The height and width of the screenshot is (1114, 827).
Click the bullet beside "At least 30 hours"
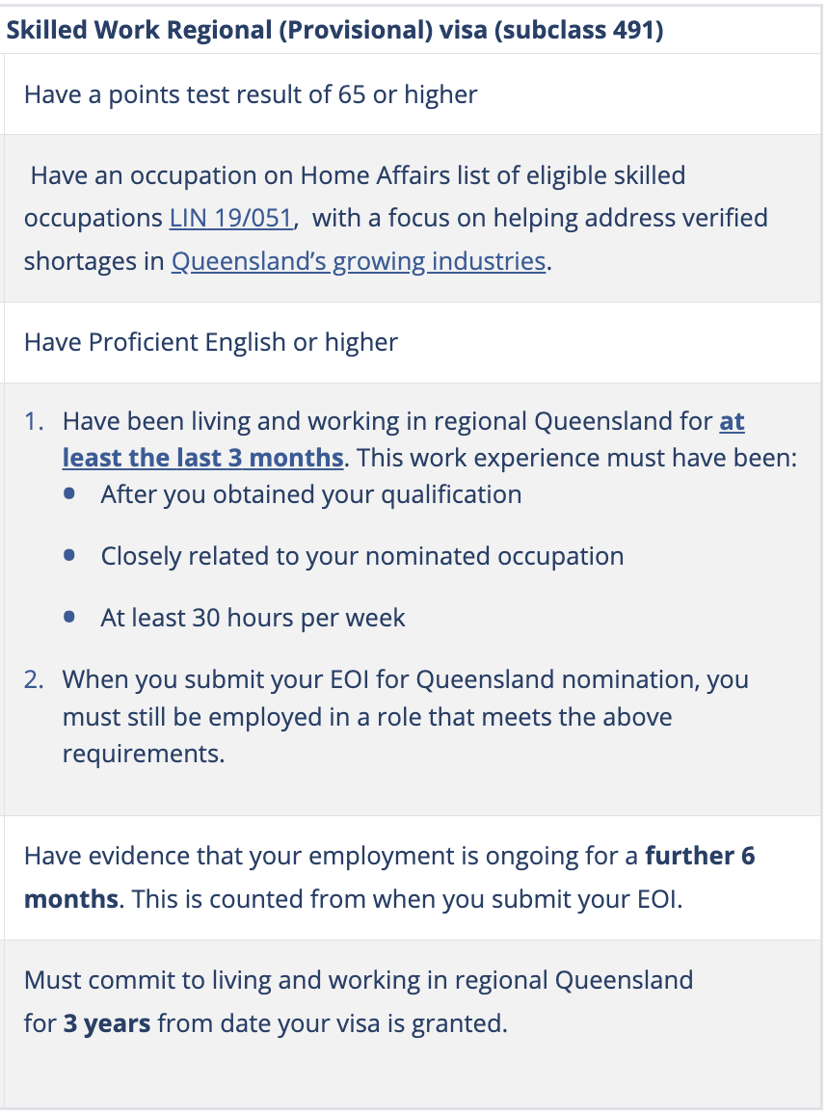(x=69, y=618)
